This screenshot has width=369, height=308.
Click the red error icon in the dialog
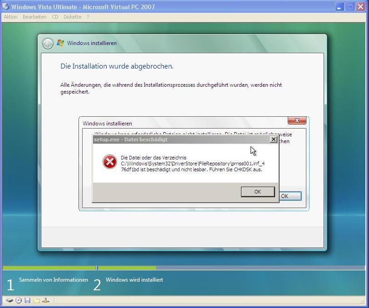(x=110, y=162)
